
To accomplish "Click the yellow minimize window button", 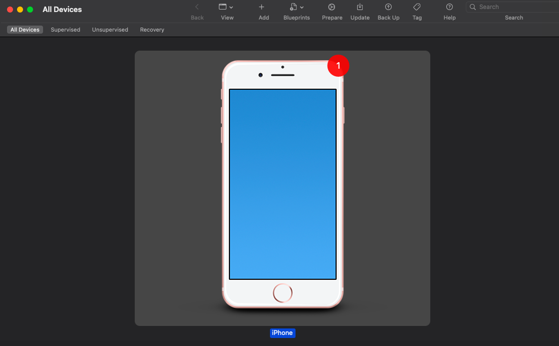I will (20, 10).
